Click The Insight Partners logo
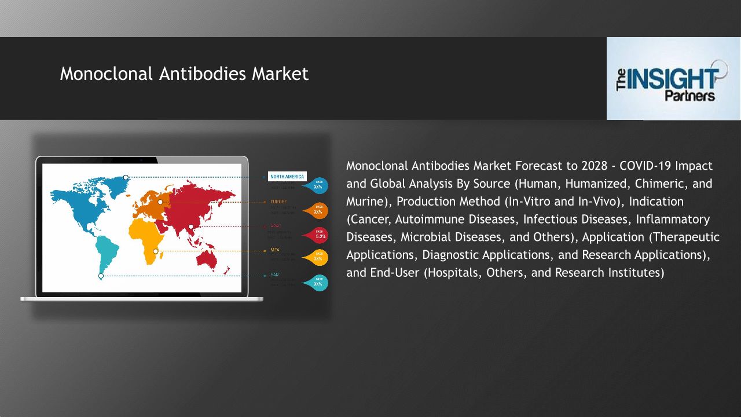Viewport: 741px width, 417px height. [x=673, y=79]
